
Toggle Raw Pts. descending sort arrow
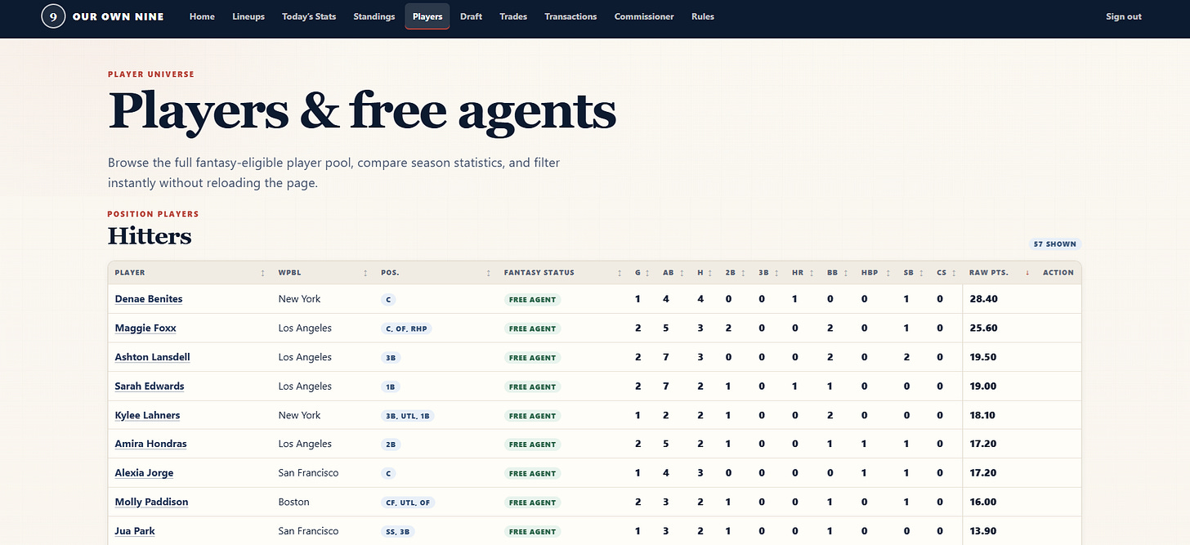[x=1027, y=273]
